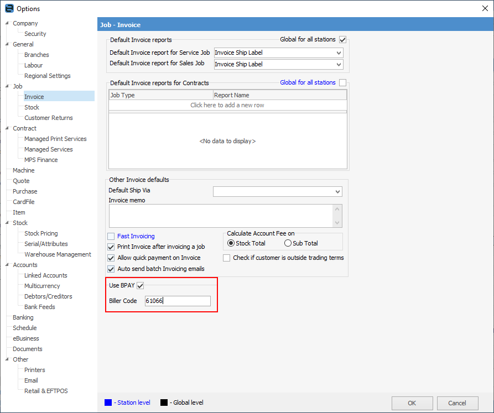Collapse the Accounts tree node
This screenshot has height=413, width=494.
(7, 265)
